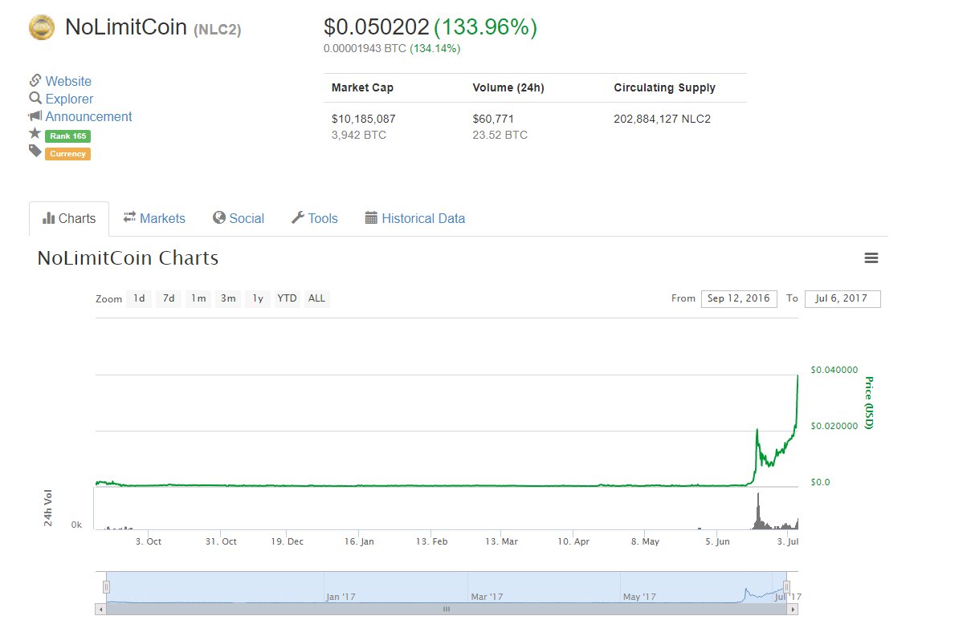Image resolution: width=971 pixels, height=624 pixels.
Task: Click the 16. Jan x-axis label
Action: pos(359,541)
